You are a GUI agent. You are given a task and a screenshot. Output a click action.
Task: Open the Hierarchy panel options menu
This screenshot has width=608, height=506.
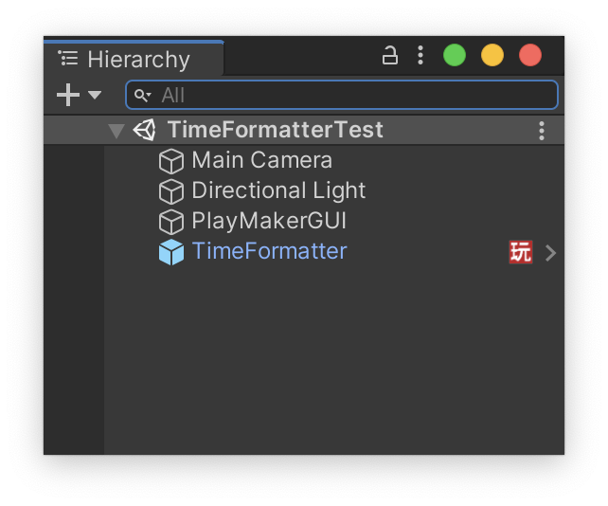420,55
